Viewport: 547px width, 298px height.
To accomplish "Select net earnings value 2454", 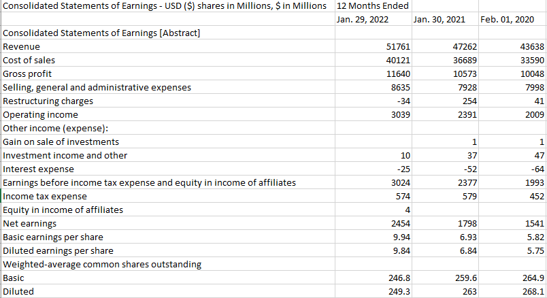I will [401, 224].
